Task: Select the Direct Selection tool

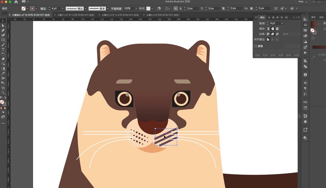Action: click(x=3, y=25)
